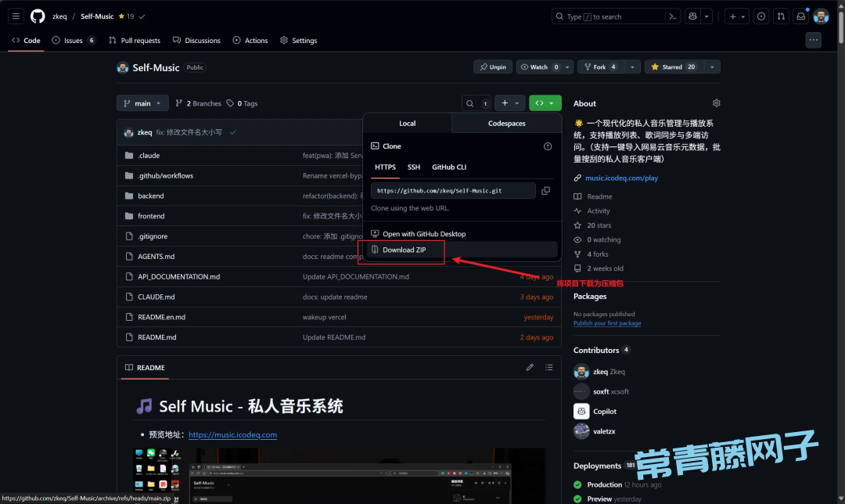
Task: Select the SSH clone tab
Action: click(413, 167)
